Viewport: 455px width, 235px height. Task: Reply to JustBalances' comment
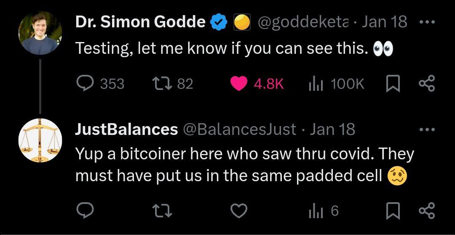(85, 211)
